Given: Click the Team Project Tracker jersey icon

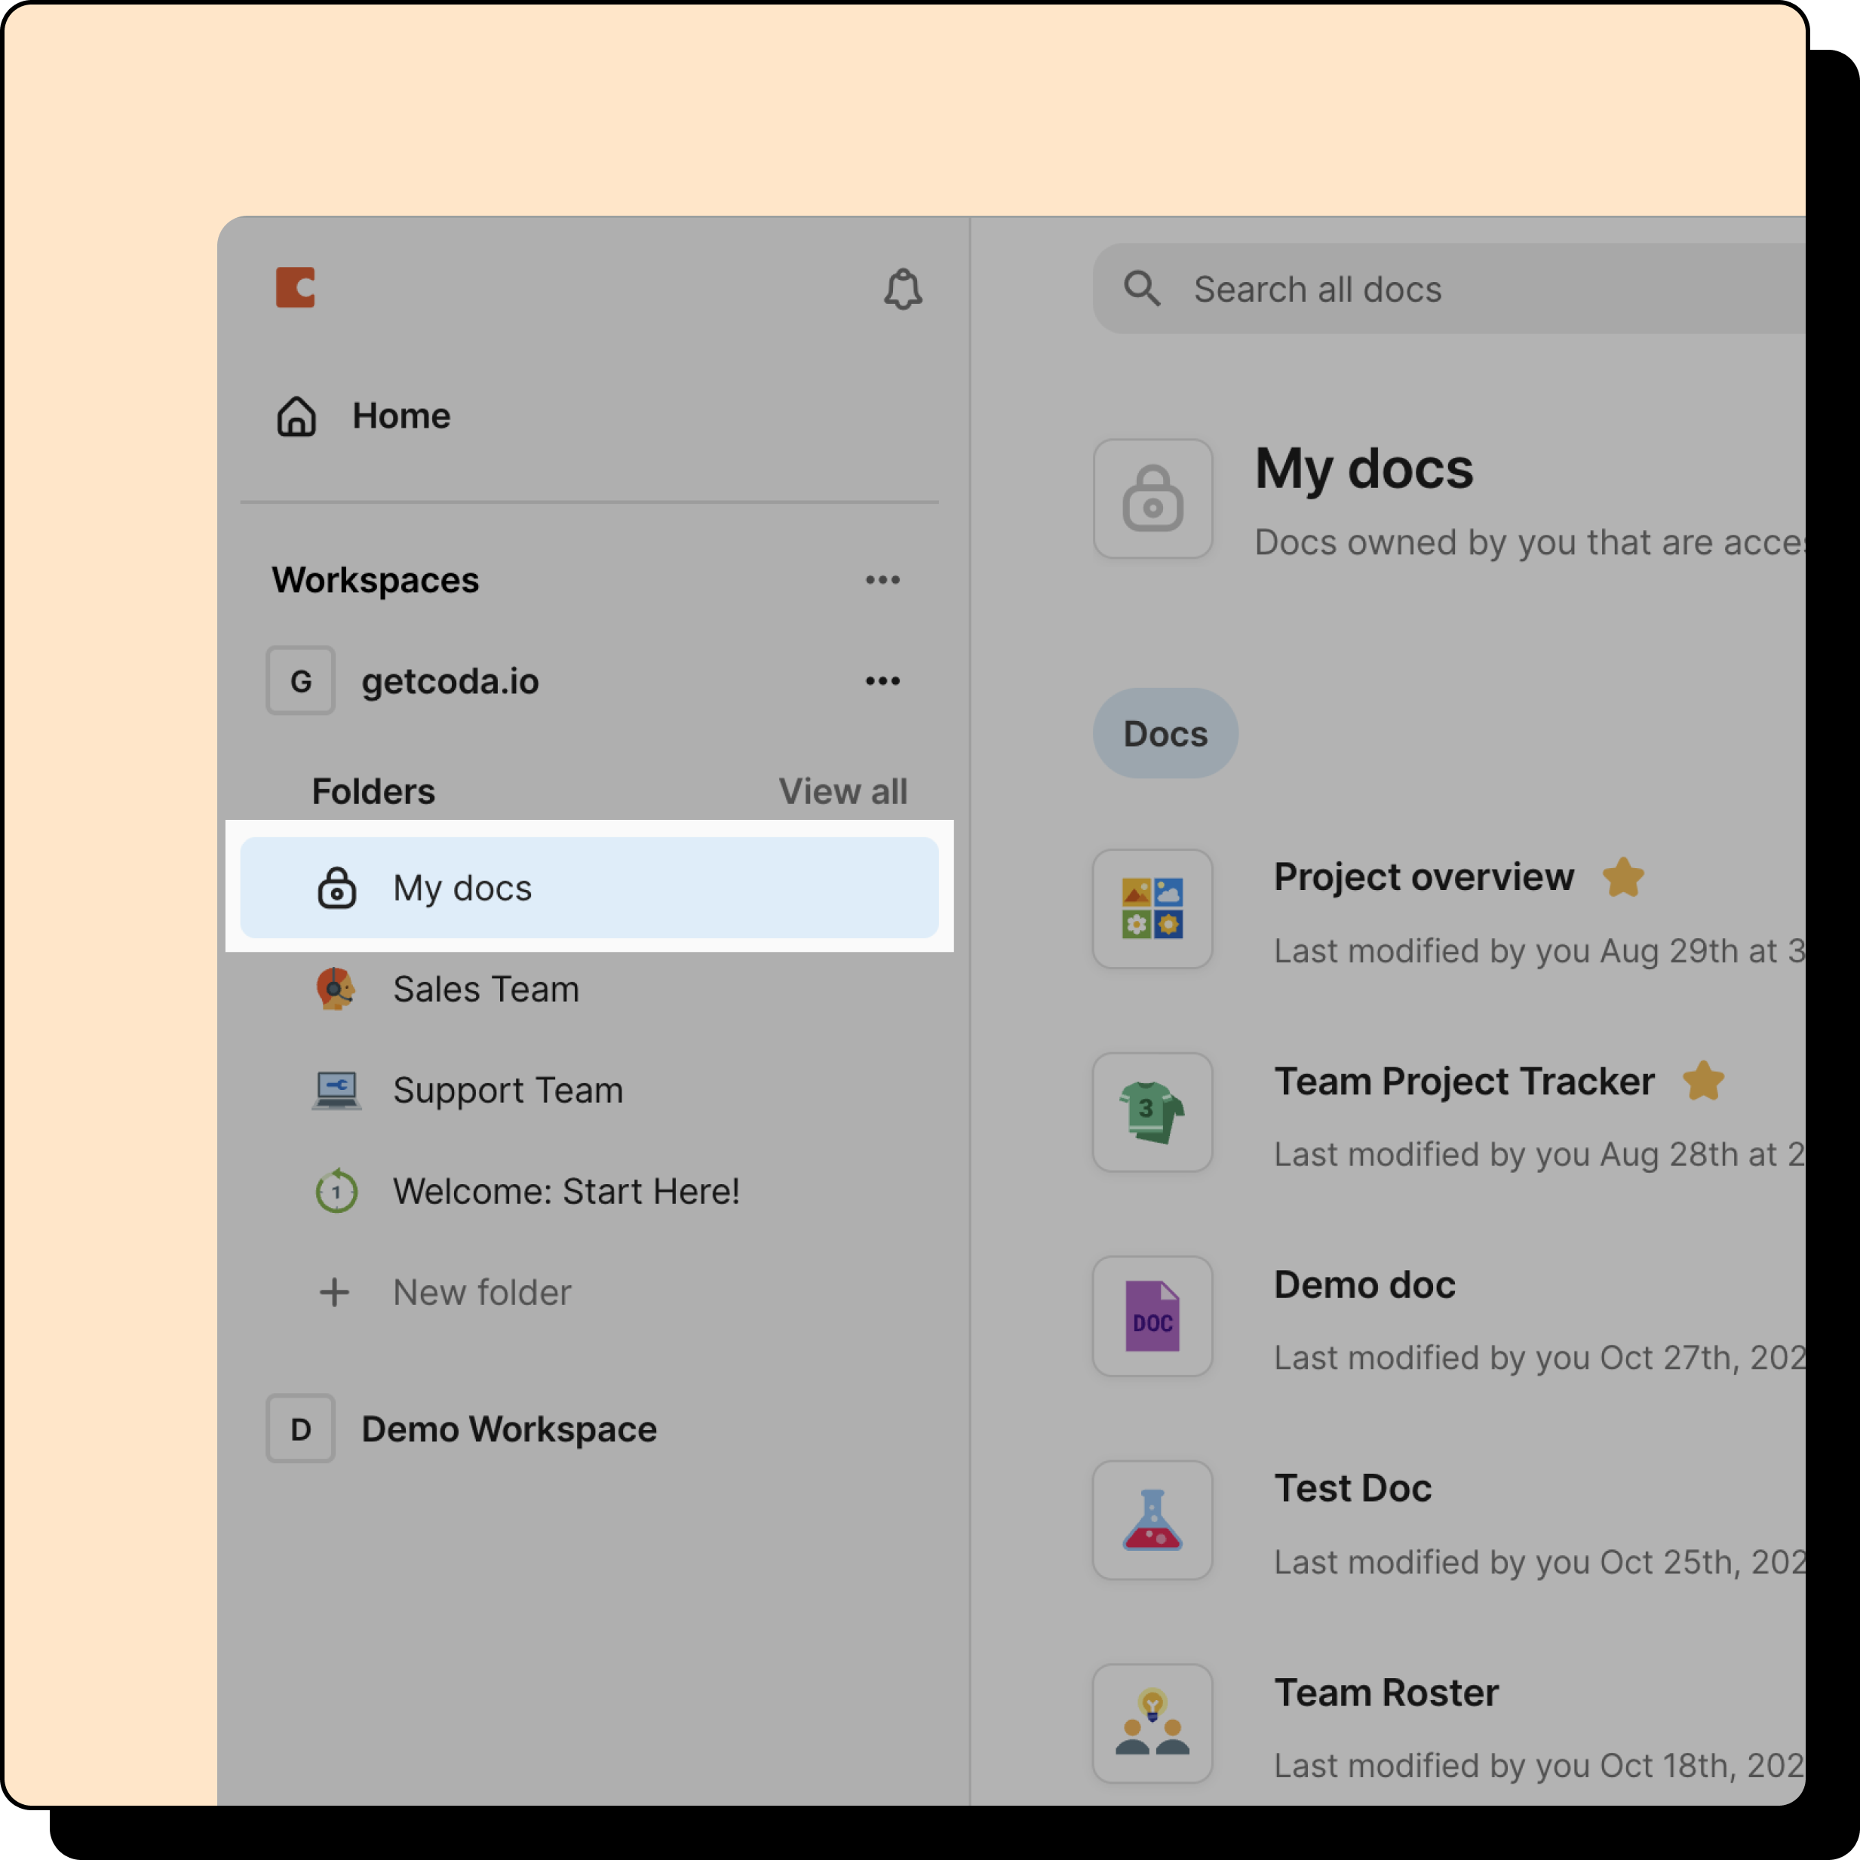Looking at the screenshot, I should tap(1153, 1112).
